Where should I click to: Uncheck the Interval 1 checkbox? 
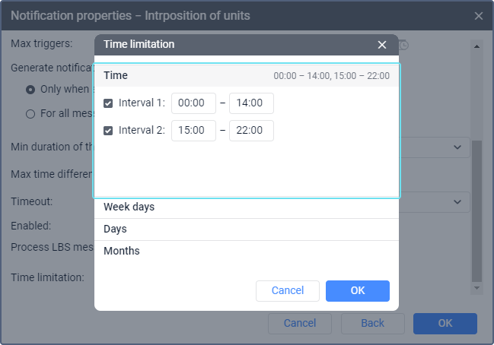(x=108, y=103)
